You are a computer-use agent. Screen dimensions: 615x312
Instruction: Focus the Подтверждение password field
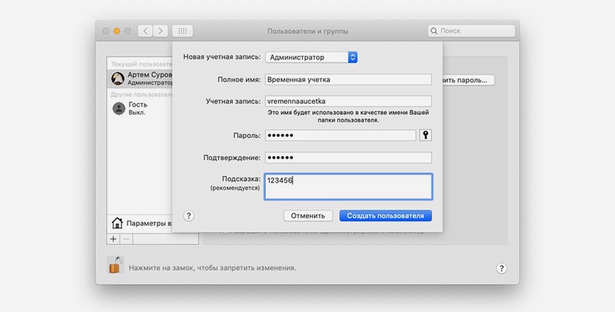tap(348, 157)
